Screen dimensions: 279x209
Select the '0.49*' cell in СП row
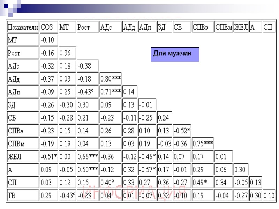tap(203, 183)
